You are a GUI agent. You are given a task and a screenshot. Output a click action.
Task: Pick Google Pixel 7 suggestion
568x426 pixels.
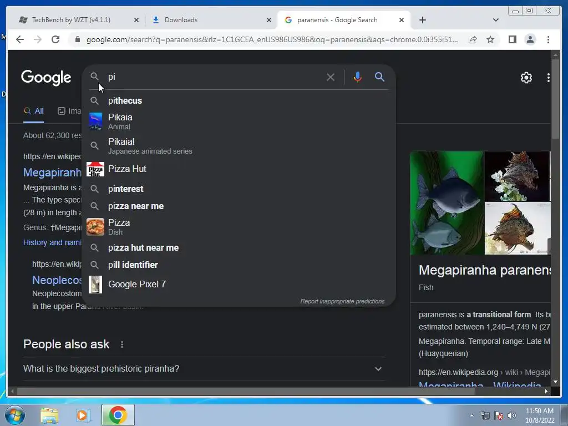[239, 285]
